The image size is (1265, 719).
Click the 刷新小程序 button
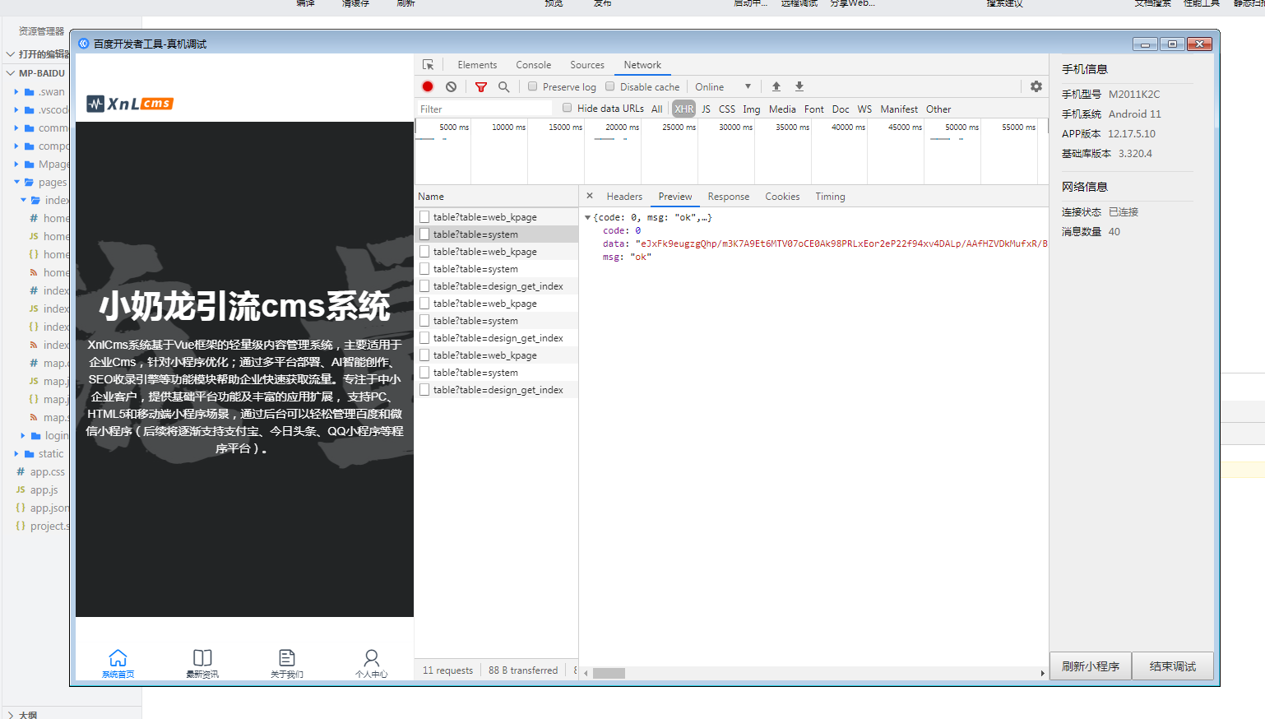point(1091,666)
